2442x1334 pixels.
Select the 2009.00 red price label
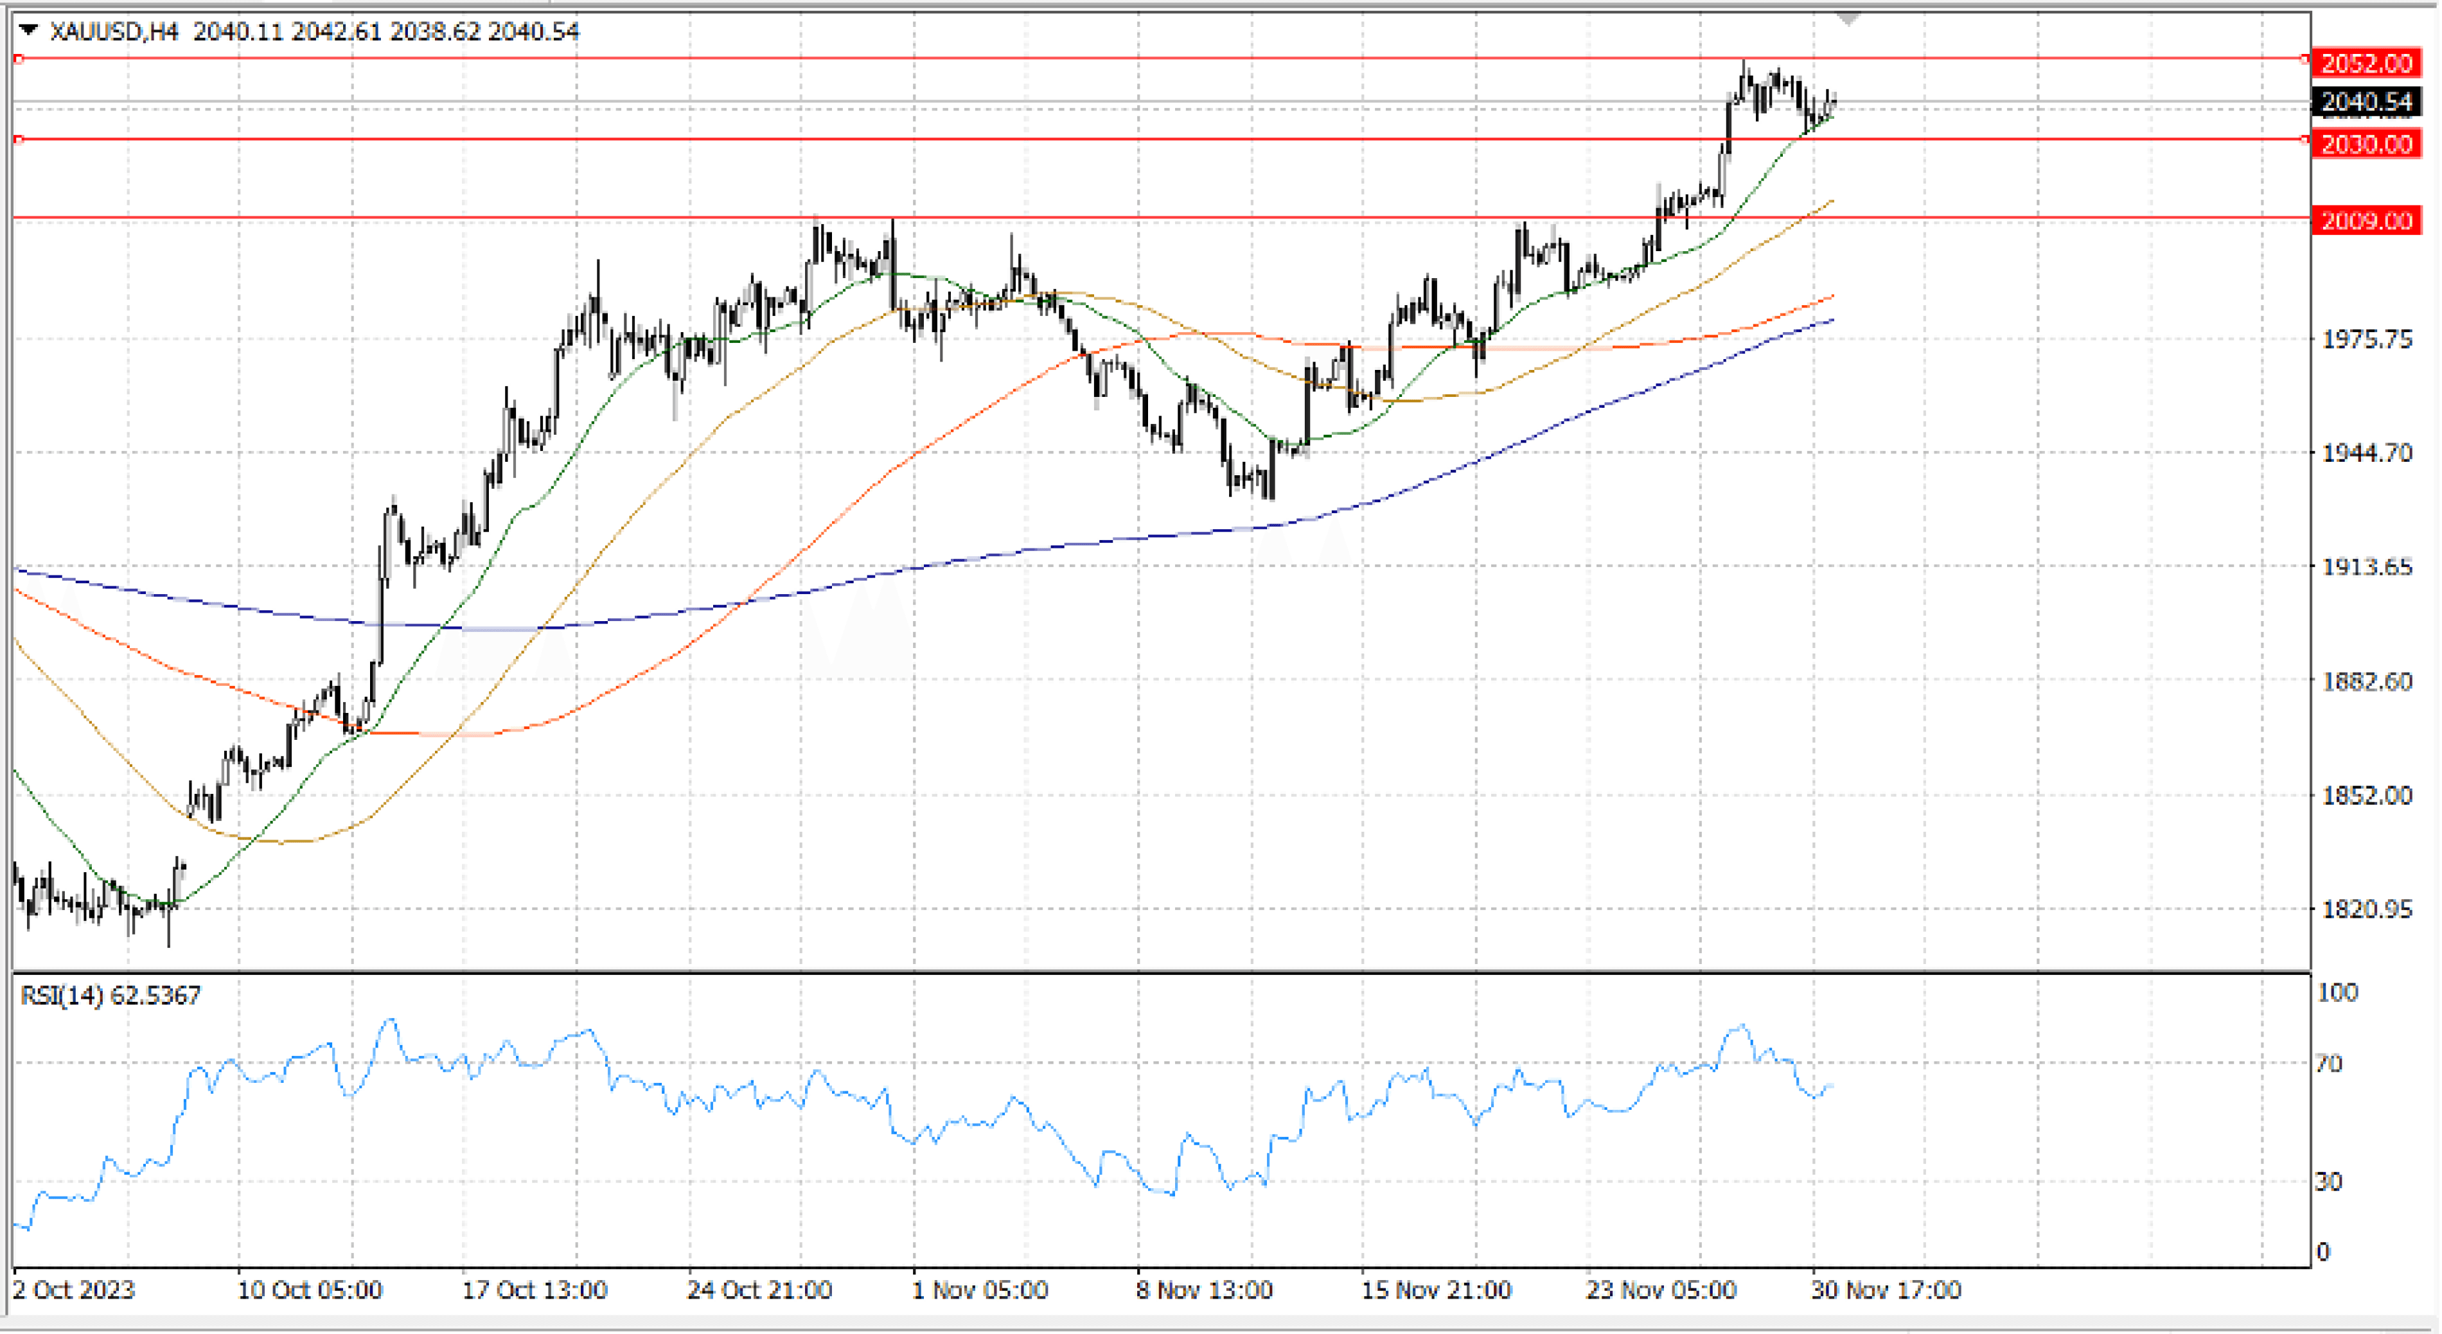[x=2366, y=221]
